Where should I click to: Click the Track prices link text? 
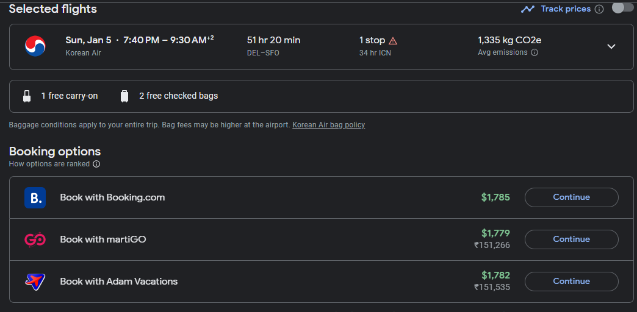click(566, 9)
